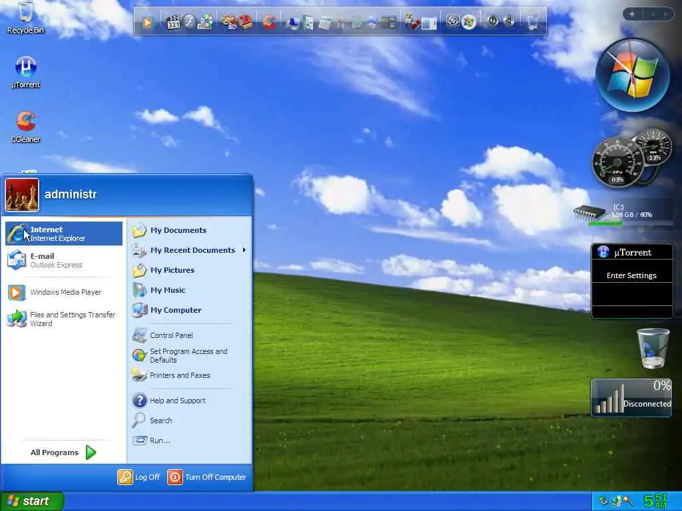Click Enter Settings in µTorrent gadget
The height and width of the screenshot is (511, 682).
[x=631, y=275]
